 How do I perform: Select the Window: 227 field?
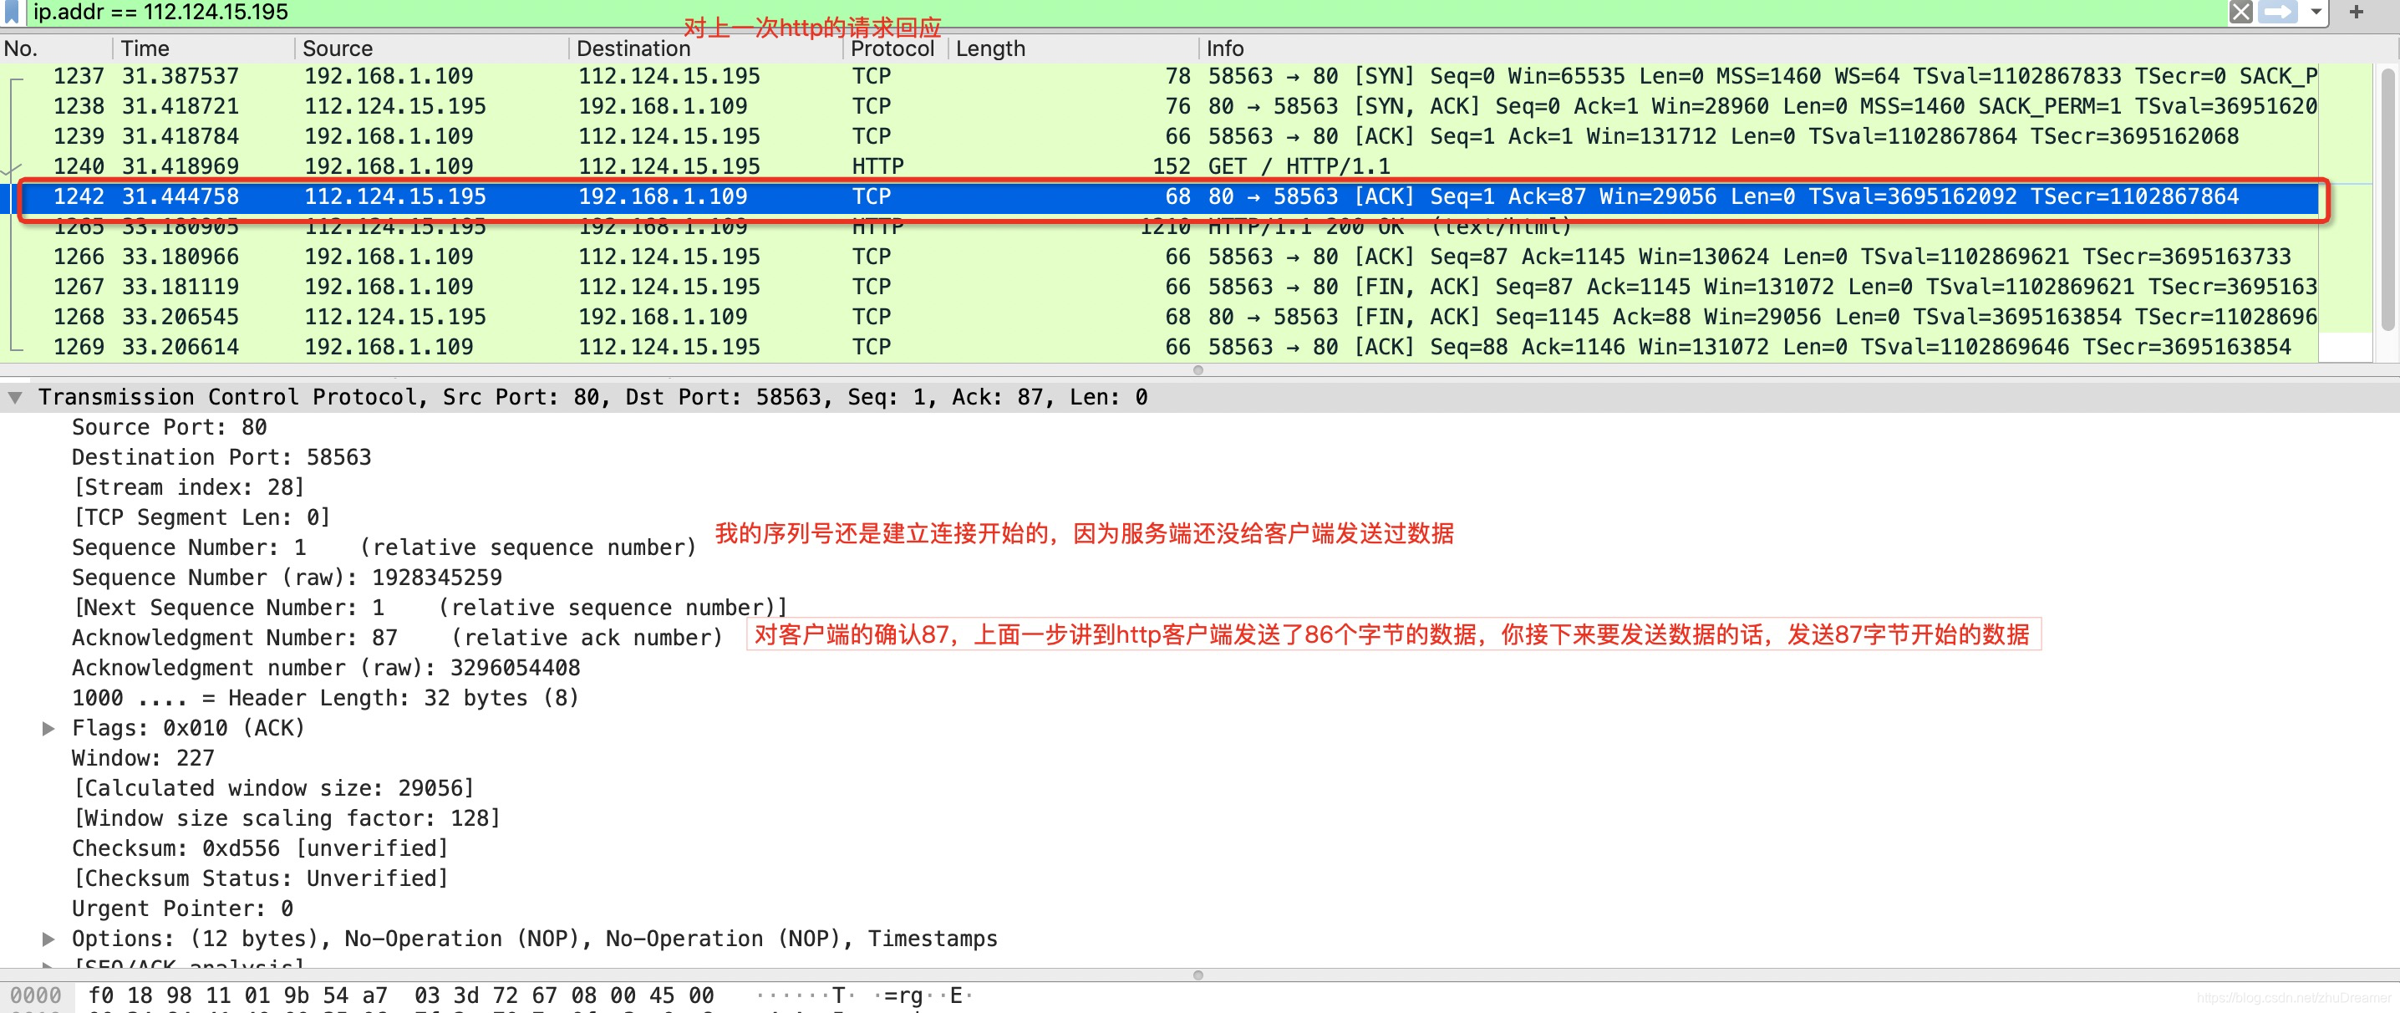click(144, 759)
